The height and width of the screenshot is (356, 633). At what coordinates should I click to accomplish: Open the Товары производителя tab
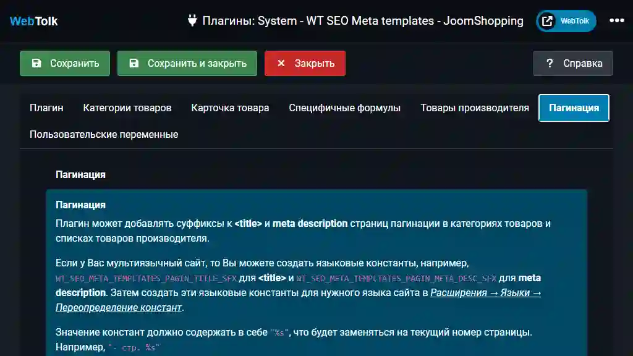(x=475, y=108)
